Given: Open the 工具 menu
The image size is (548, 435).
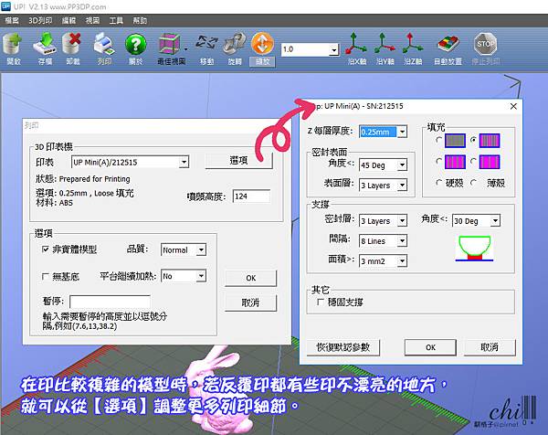Looking at the screenshot, I should pos(116,21).
